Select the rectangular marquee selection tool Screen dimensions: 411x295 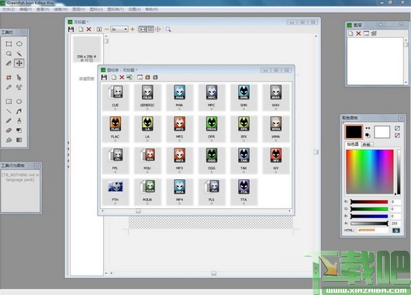click(9, 43)
